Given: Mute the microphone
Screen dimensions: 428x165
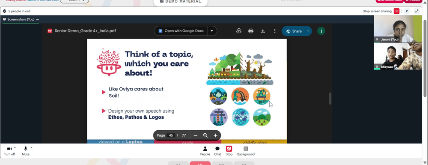Looking at the screenshot, I should 26,151.
